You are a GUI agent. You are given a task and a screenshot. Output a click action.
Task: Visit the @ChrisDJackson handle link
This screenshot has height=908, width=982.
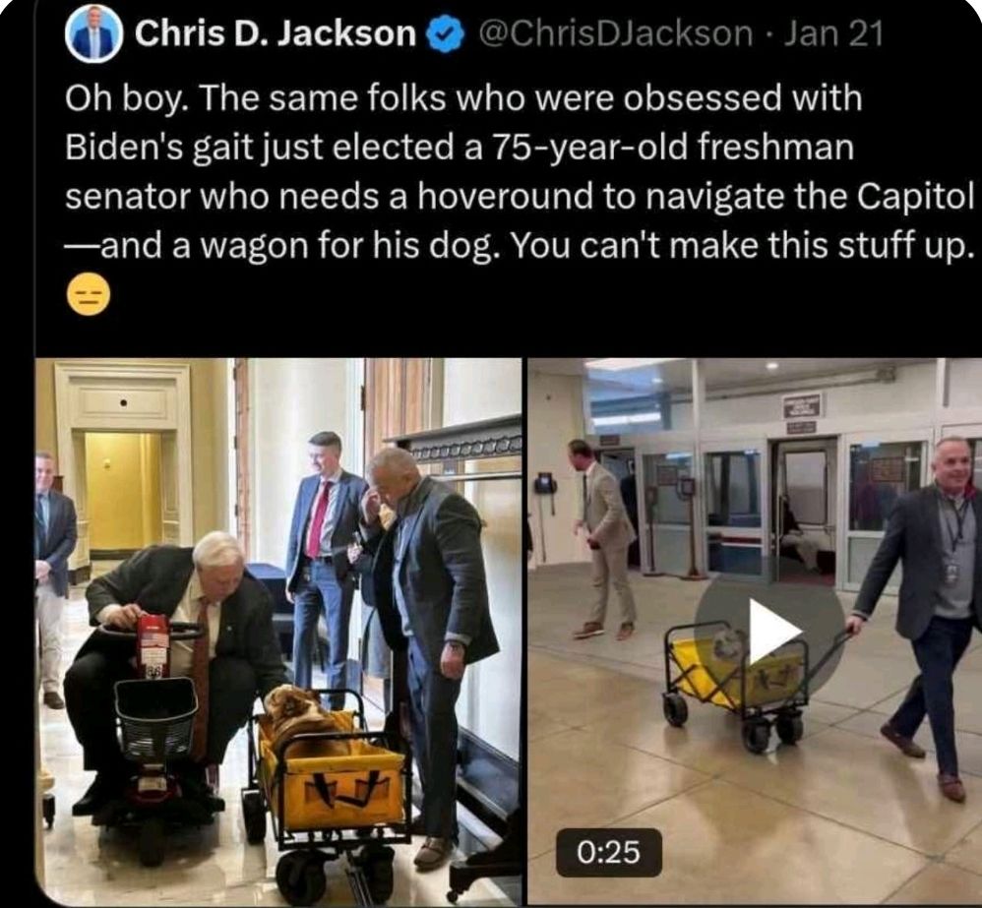point(615,33)
